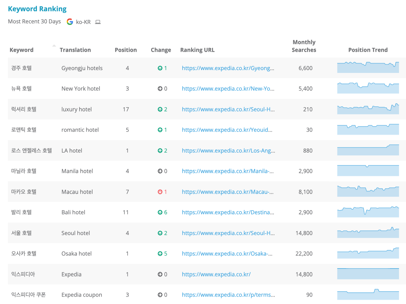Image resolution: width=406 pixels, height=304 pixels.
Task: Select the keyword 로스 앤젤레스 호텔
Action: (x=32, y=151)
